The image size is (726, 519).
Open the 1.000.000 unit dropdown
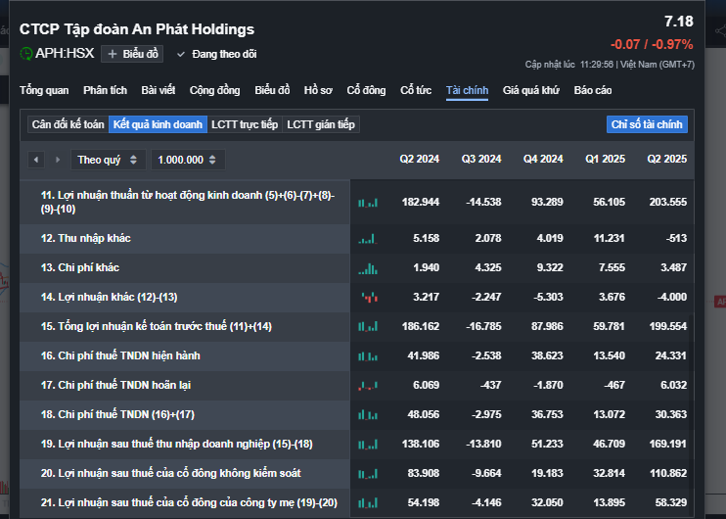pos(189,160)
